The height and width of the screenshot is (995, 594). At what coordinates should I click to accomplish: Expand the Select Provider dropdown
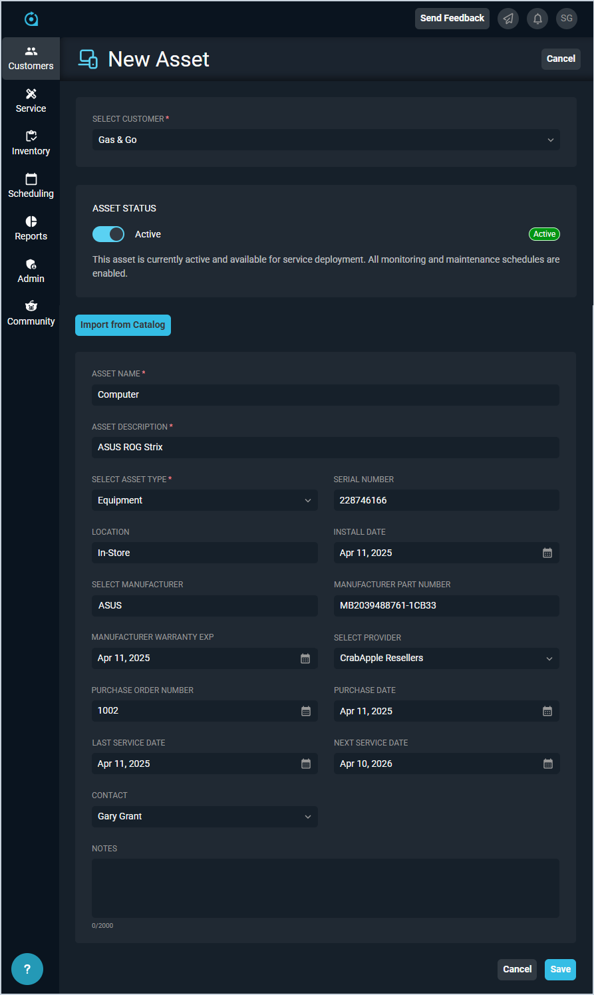(x=446, y=658)
